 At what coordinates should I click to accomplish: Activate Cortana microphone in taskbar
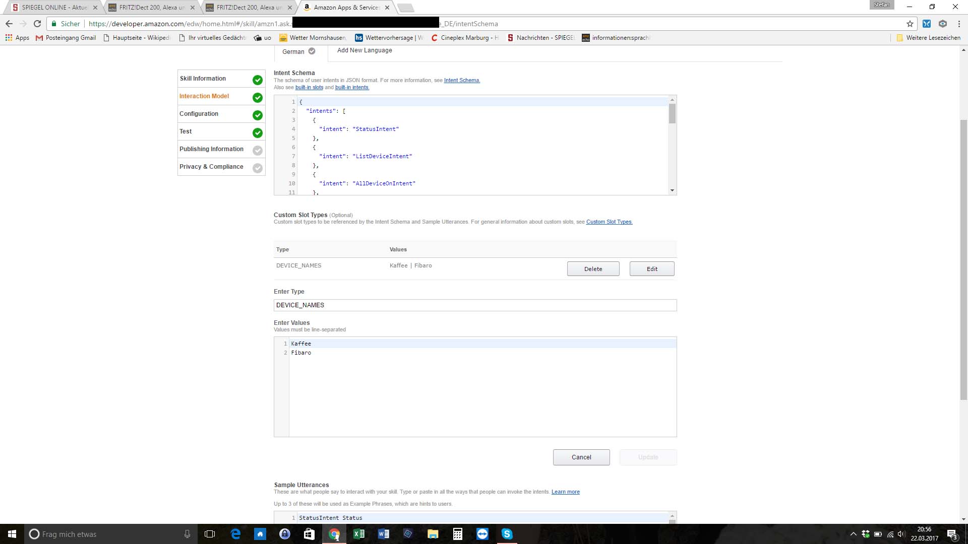coord(187,534)
